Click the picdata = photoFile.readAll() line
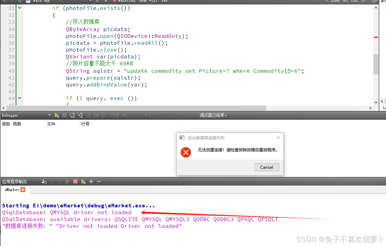The height and width of the screenshot is (246, 386). [116, 43]
